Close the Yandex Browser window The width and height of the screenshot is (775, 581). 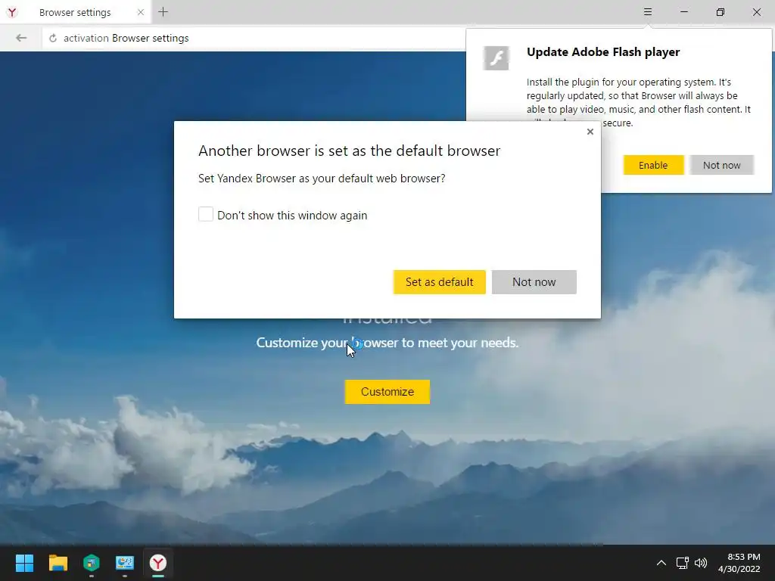[757, 12]
